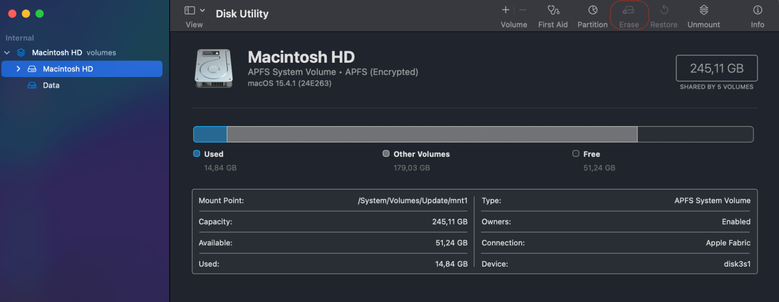Click the Free space swatch
This screenshot has height=302, width=779.
point(576,154)
